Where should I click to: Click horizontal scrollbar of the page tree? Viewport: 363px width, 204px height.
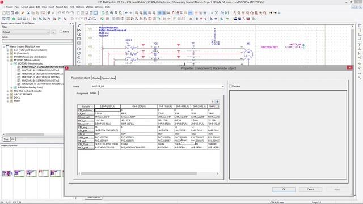pyautogui.click(x=25, y=134)
